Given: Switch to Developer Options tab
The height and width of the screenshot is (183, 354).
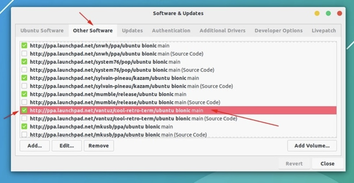Looking at the screenshot, I should click(x=279, y=31).
